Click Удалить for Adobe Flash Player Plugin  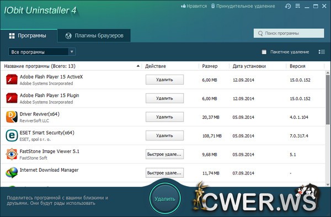pyautogui.click(x=164, y=98)
